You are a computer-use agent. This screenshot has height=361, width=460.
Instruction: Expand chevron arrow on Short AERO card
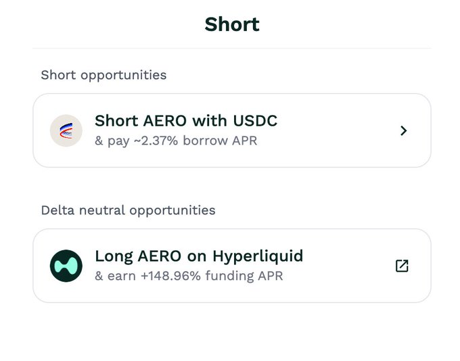tap(403, 130)
